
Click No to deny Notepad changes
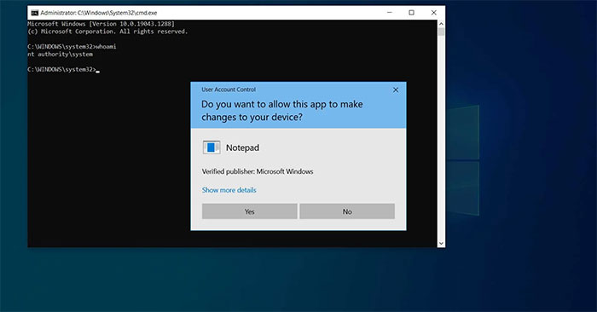347,211
